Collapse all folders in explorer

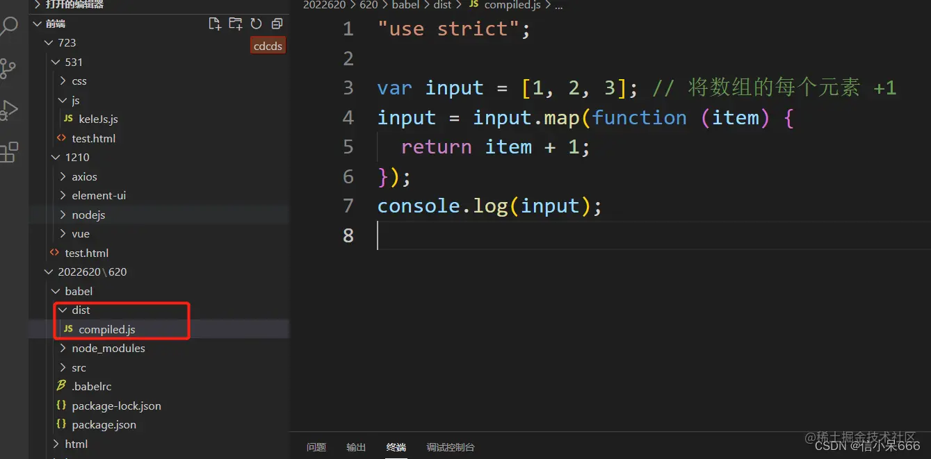coord(277,24)
